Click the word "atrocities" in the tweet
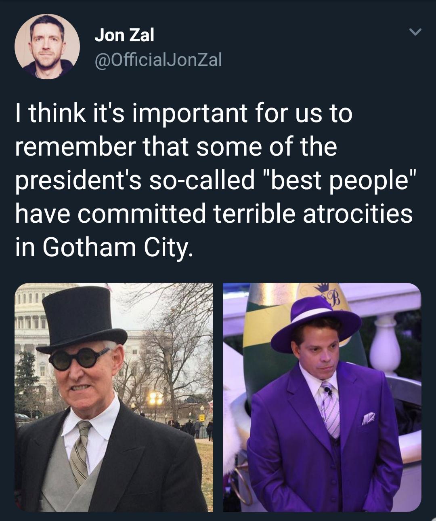The image size is (436, 521). pos(357,213)
